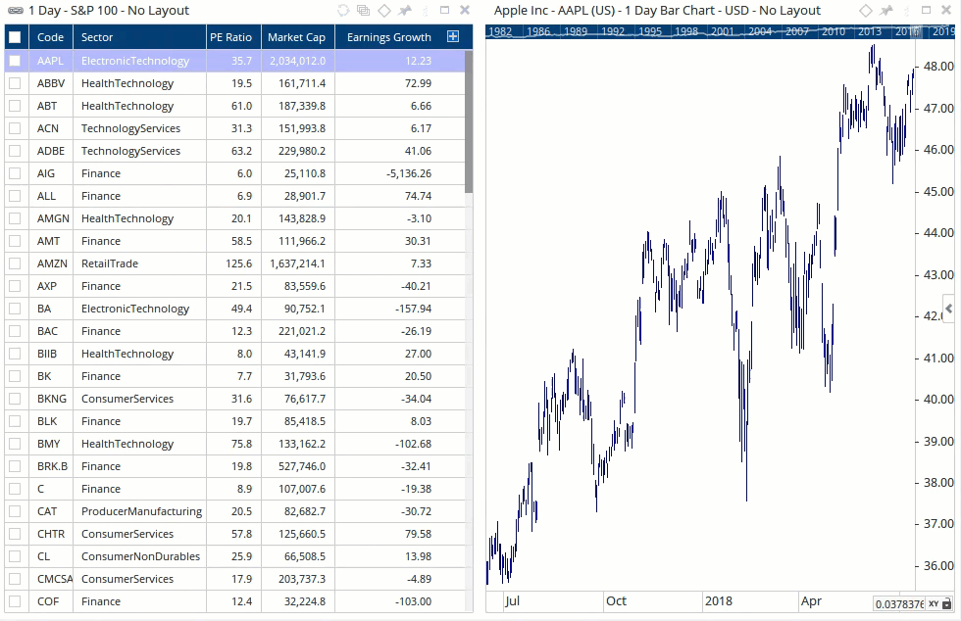Select the checkbox for CAT
Viewport: 961px width, 621px height.
click(x=15, y=511)
